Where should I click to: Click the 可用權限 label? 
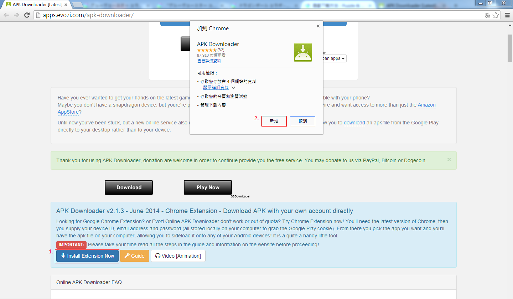(207, 73)
